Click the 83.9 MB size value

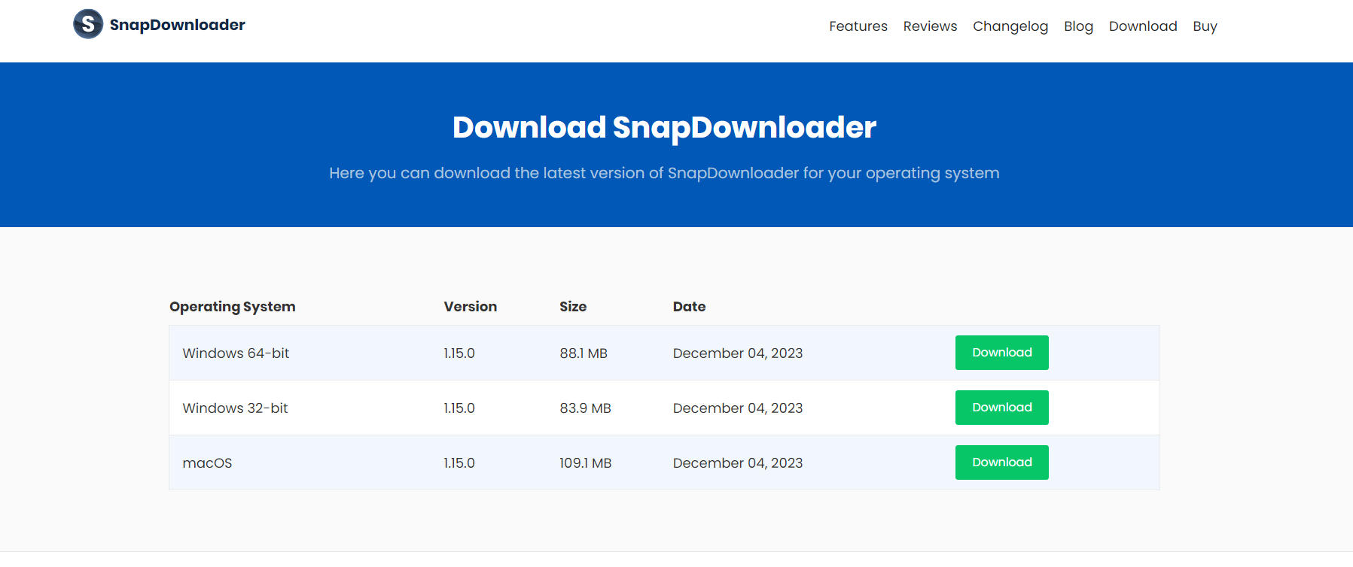pyautogui.click(x=585, y=408)
